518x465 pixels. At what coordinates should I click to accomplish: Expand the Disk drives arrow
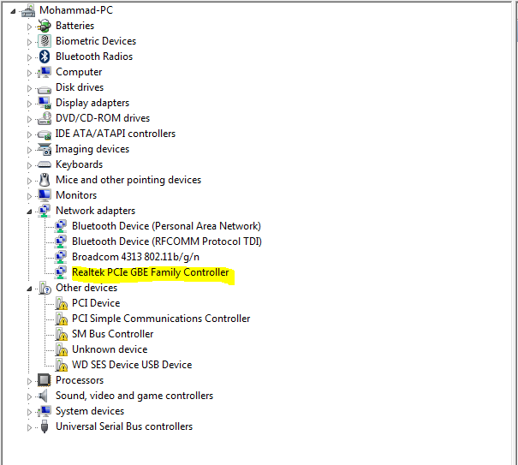[x=29, y=88]
